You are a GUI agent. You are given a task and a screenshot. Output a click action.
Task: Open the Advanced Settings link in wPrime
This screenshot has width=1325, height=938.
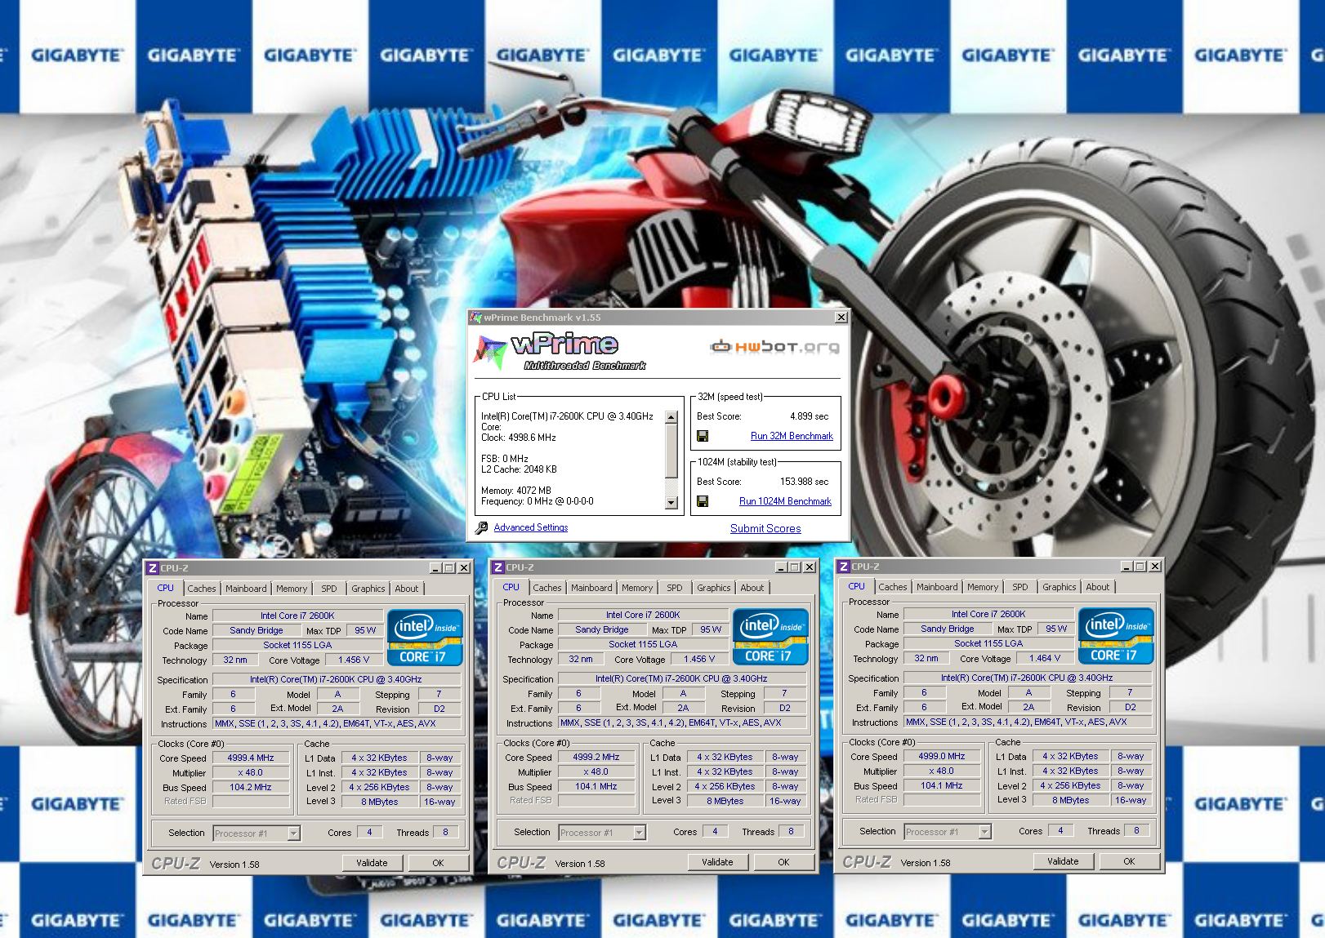tap(531, 527)
